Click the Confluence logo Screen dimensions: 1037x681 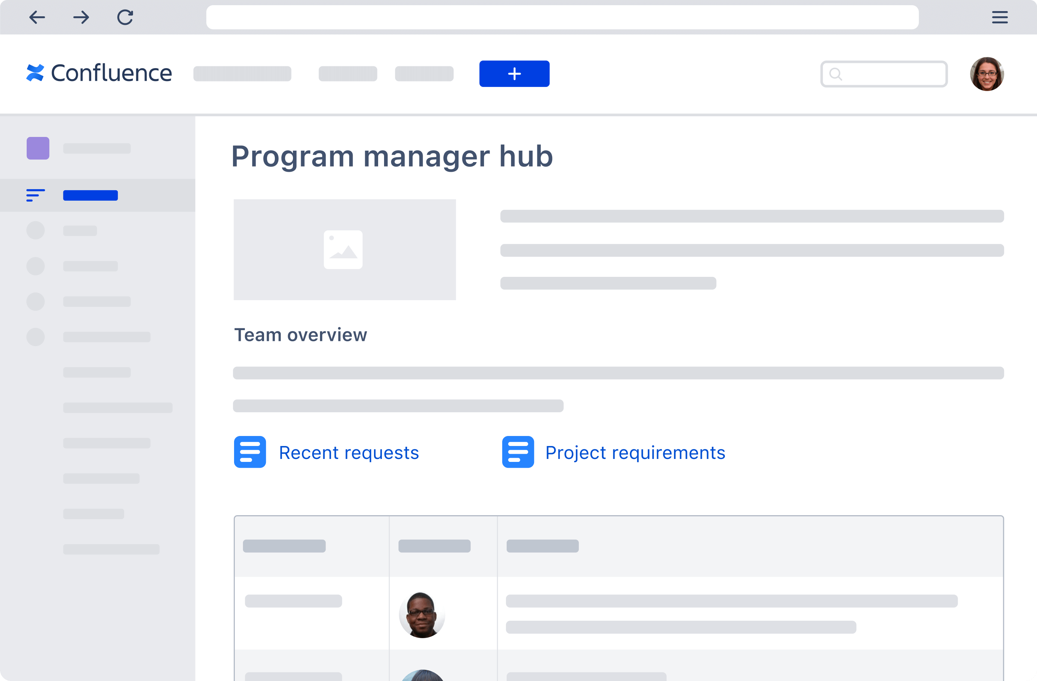(99, 73)
